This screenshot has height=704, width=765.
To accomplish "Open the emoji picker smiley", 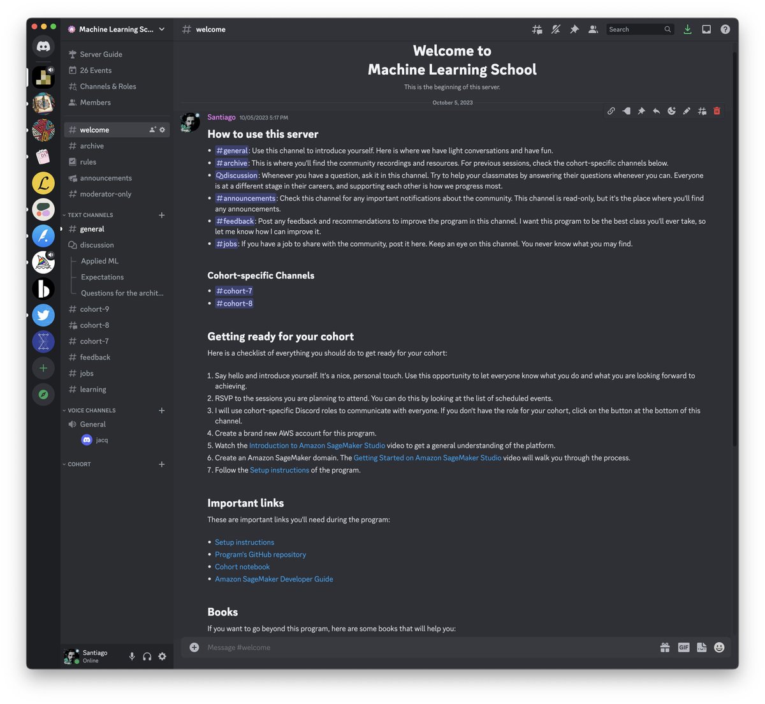I will tap(719, 647).
